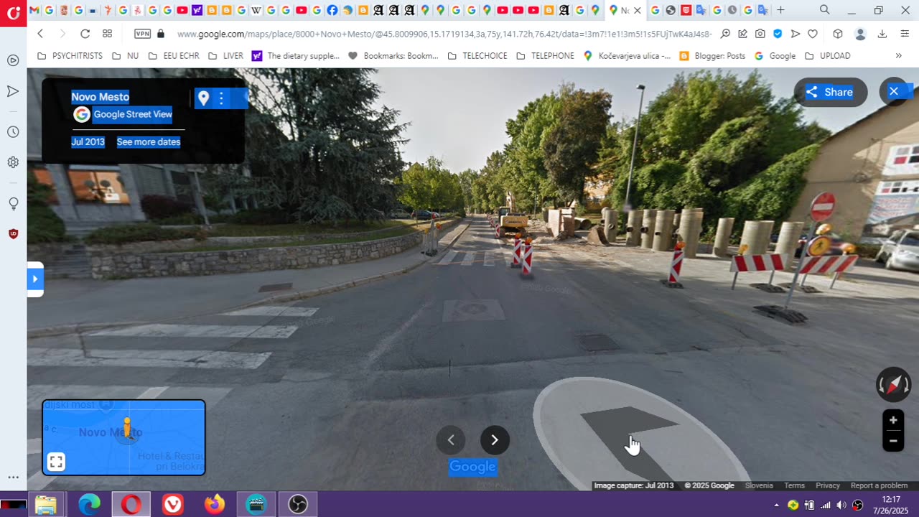Image resolution: width=919 pixels, height=517 pixels.
Task: Go to the previous Street View image
Action: point(451,440)
